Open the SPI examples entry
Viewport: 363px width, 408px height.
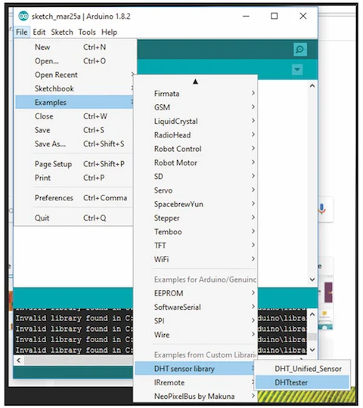click(196, 320)
